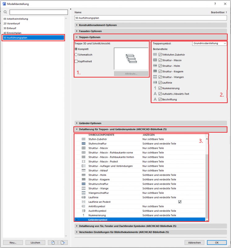Screen dimensions: 231x248
Task: Click the Strukturschraffur row icon
Action: [x=83, y=184]
